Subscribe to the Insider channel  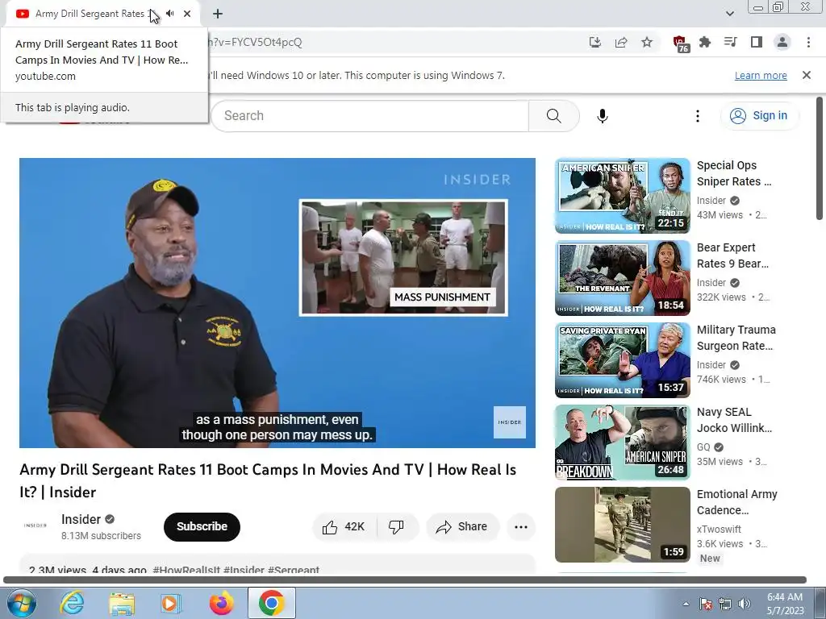(x=202, y=526)
